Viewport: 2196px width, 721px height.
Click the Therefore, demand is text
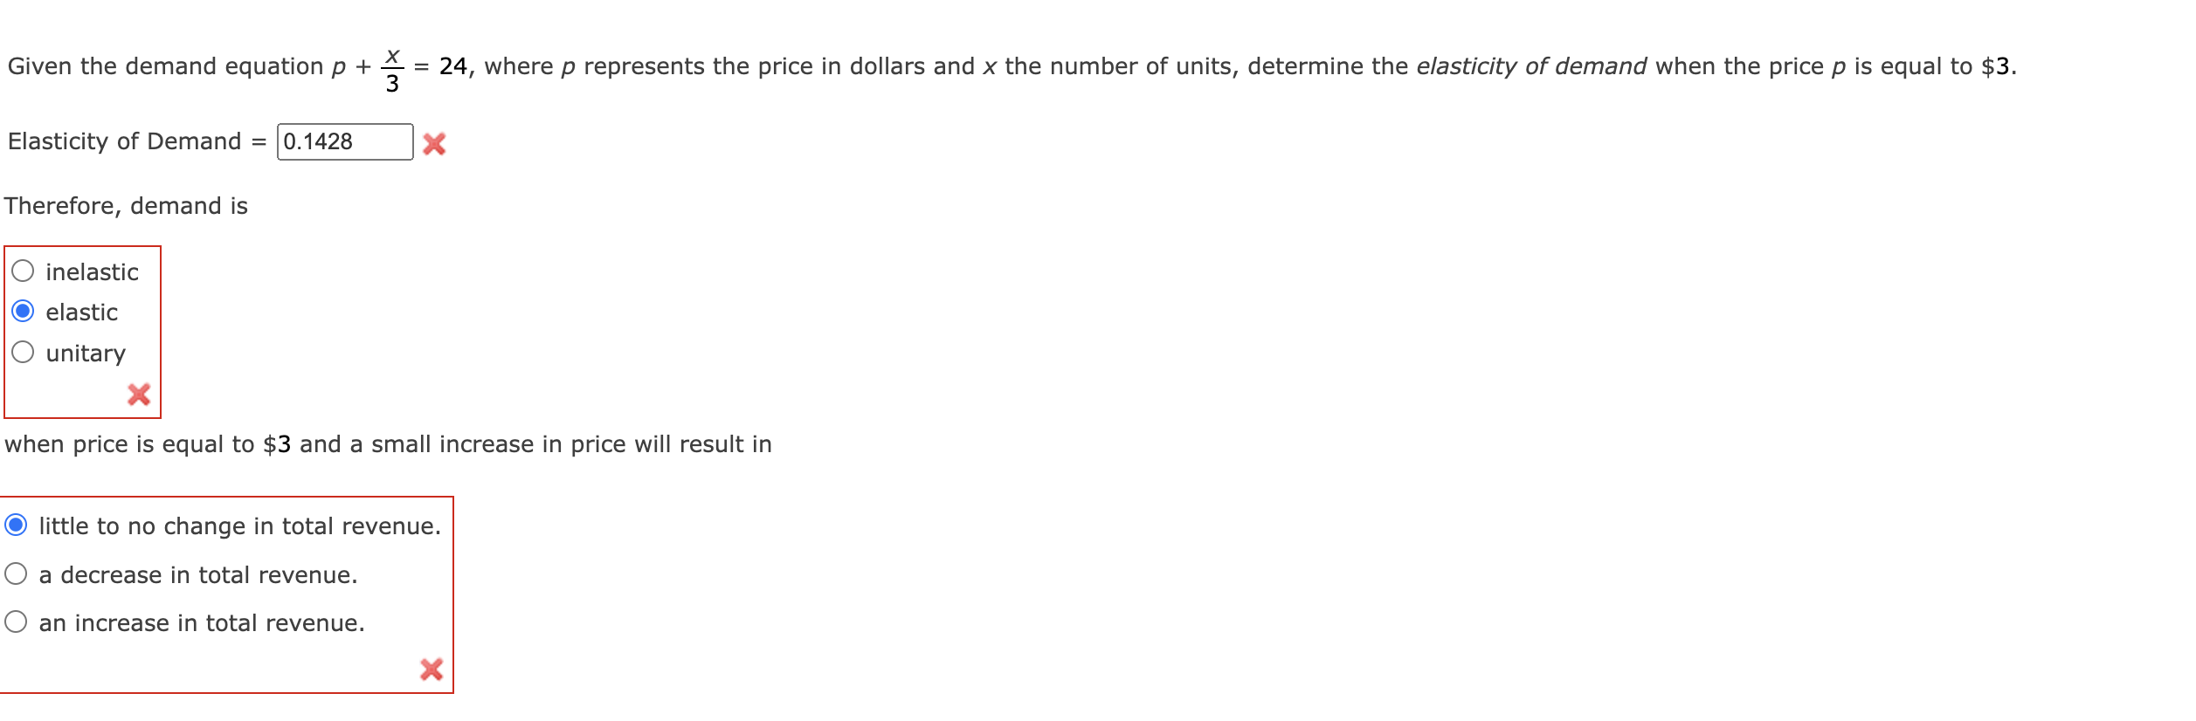click(x=126, y=206)
